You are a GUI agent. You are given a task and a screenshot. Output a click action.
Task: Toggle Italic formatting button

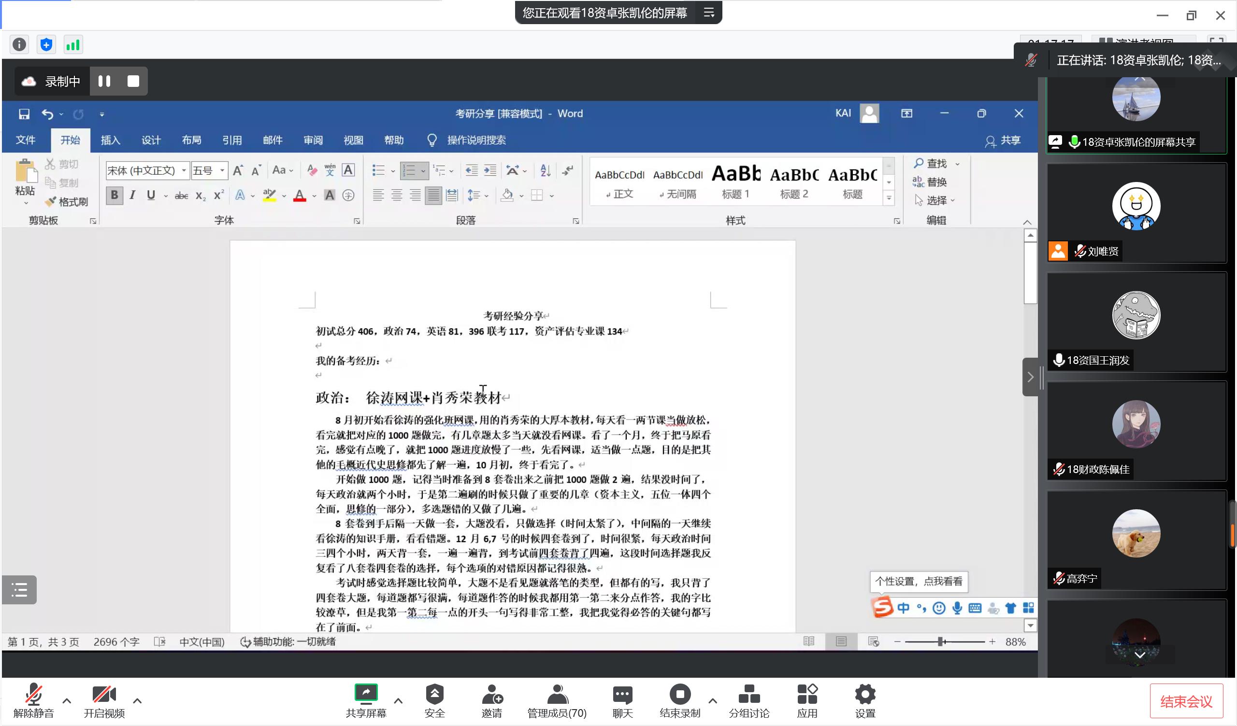point(132,195)
